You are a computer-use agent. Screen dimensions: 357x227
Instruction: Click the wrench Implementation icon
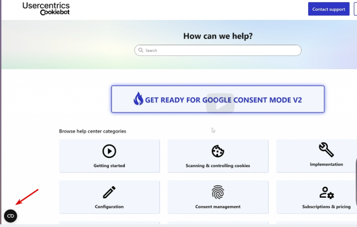(326, 149)
